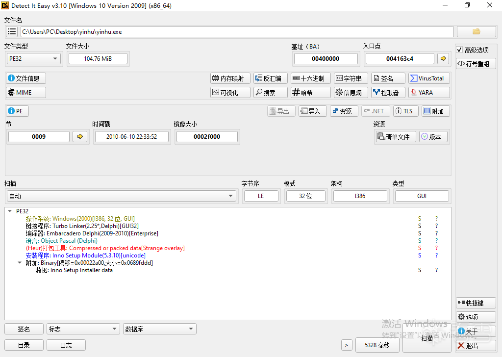Viewport: 502px width, 357px height.
Task: Click 退出 to exit program
Action: pyautogui.click(x=476, y=345)
